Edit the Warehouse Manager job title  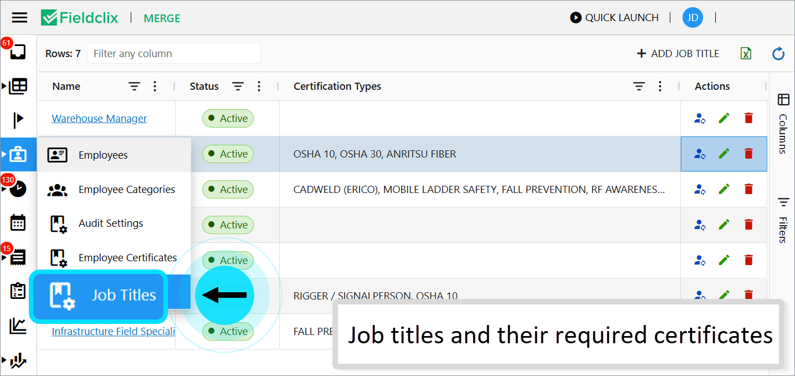coord(724,118)
